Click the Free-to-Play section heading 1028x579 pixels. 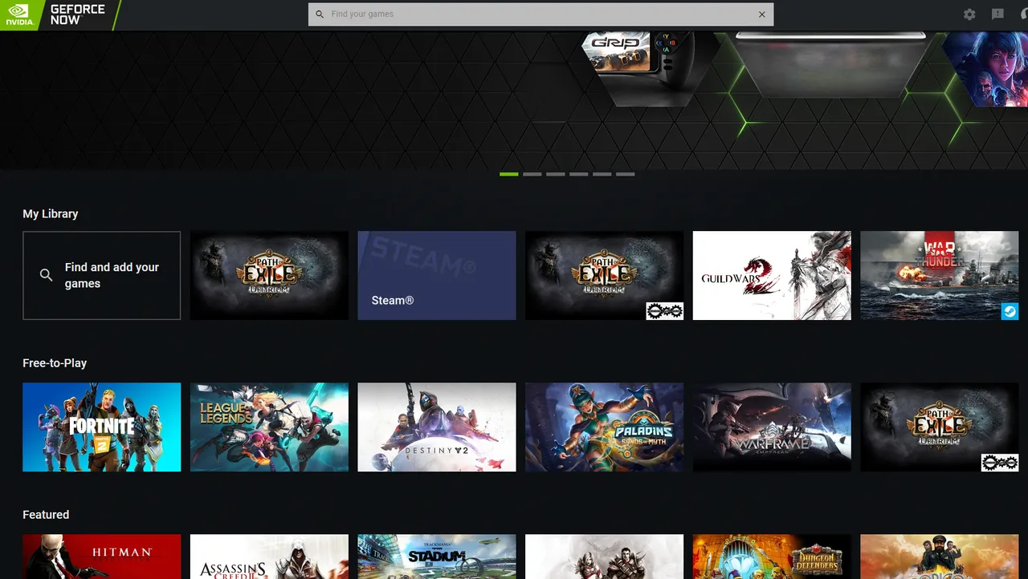(x=55, y=363)
